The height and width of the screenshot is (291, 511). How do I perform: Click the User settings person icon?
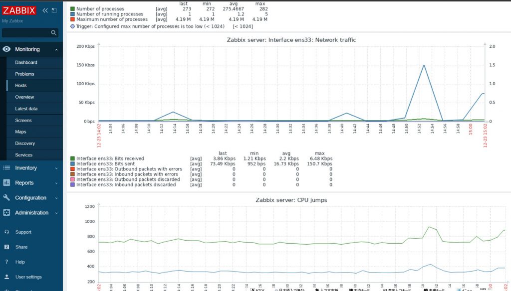[x=6, y=277]
